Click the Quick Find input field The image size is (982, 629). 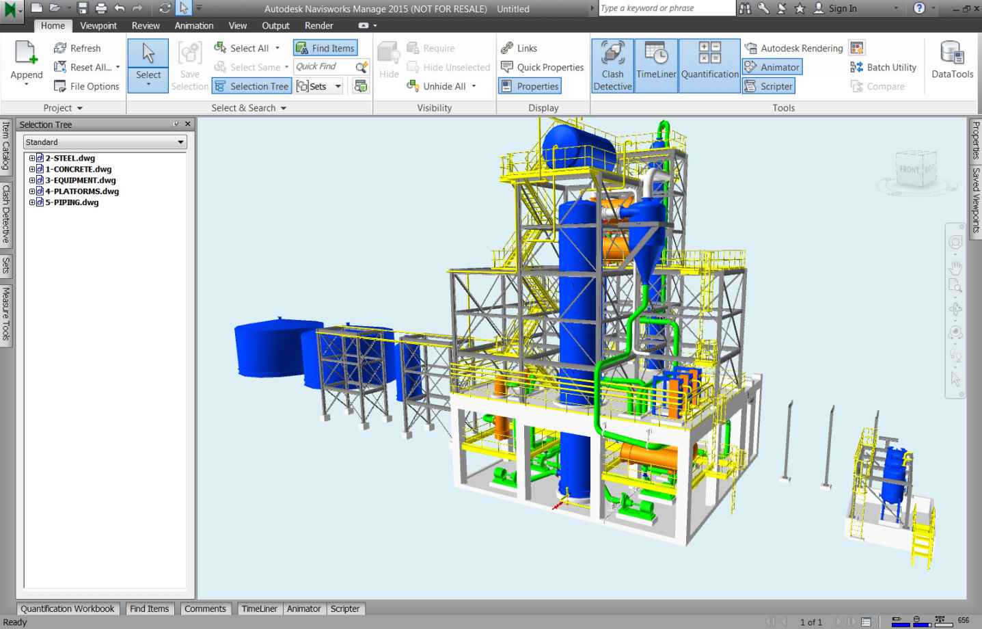pos(323,66)
